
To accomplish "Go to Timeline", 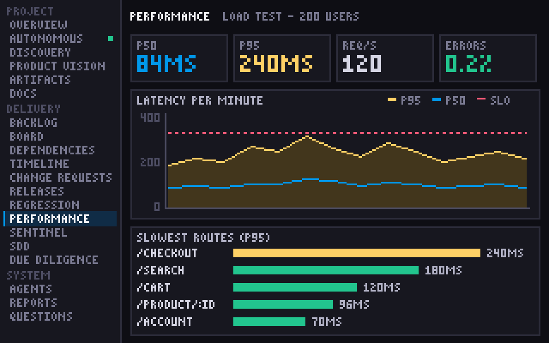I will [x=39, y=163].
